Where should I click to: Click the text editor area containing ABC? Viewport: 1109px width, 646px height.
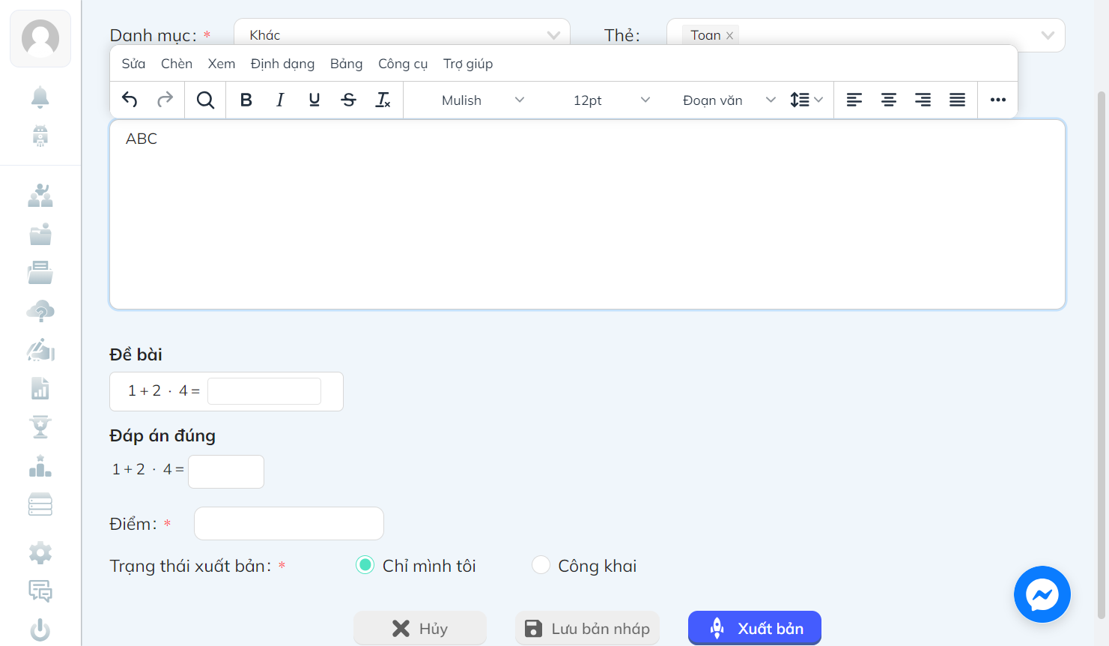pos(587,214)
